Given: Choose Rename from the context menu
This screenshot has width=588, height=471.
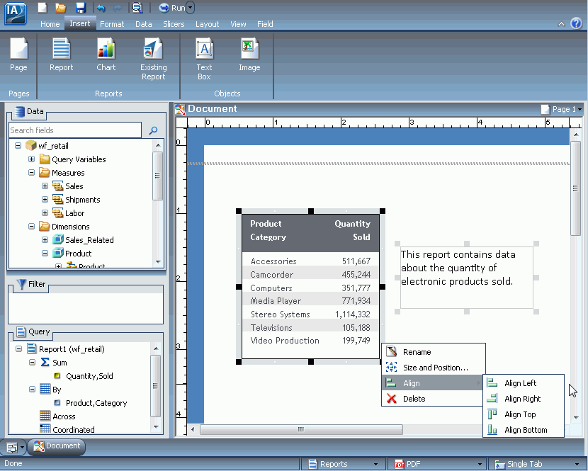Looking at the screenshot, I should (434, 352).
